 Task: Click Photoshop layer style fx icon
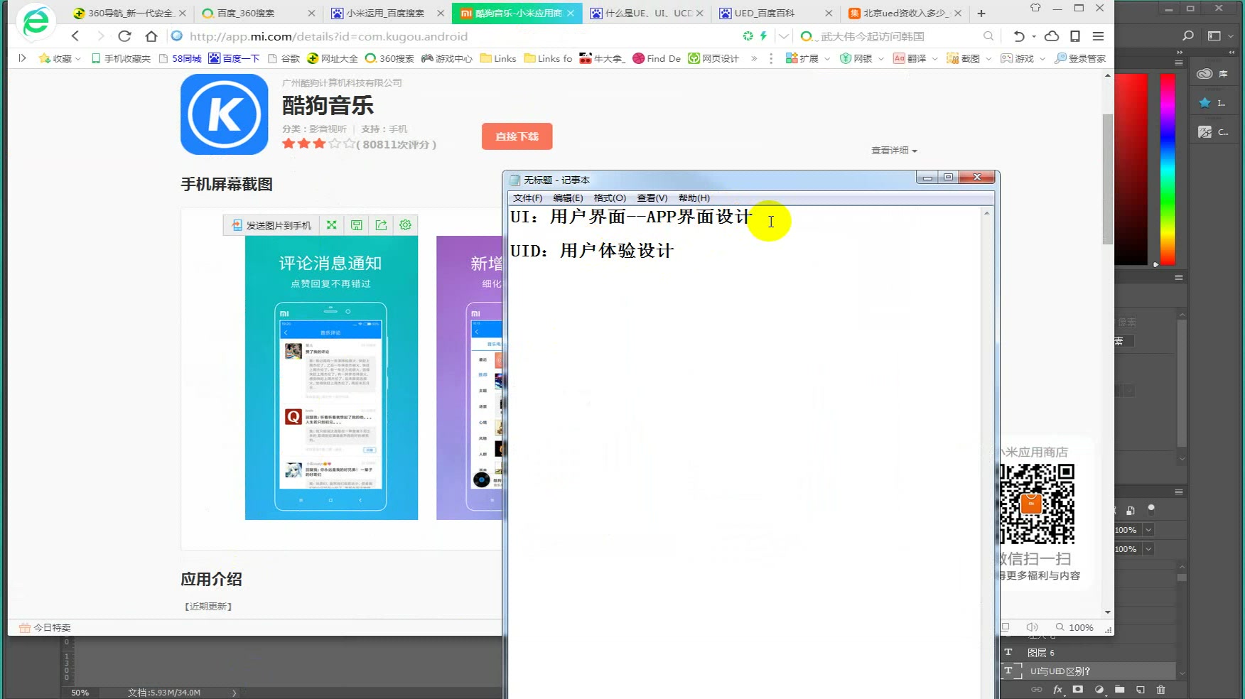[x=1057, y=690]
